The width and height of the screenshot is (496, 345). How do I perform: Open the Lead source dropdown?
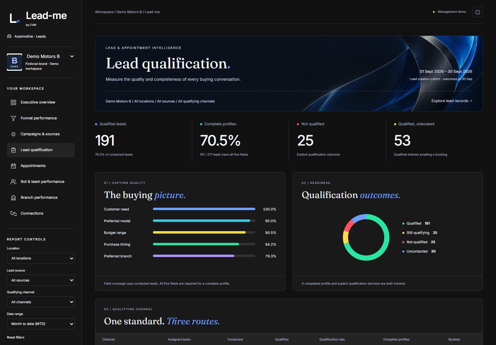coord(41,280)
